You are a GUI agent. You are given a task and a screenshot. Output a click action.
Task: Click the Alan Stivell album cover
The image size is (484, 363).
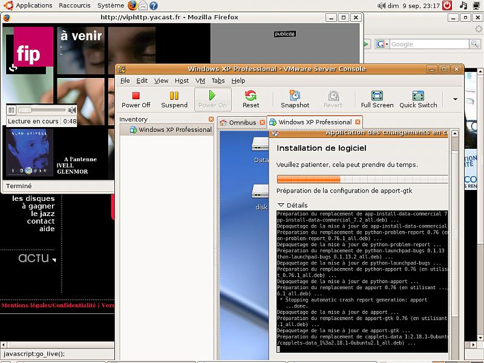tap(30, 152)
